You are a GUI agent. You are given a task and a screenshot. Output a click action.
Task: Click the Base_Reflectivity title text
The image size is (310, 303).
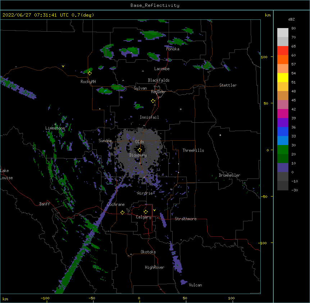[155, 5]
